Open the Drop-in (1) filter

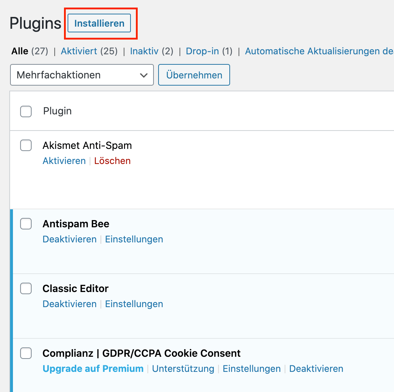(x=209, y=51)
